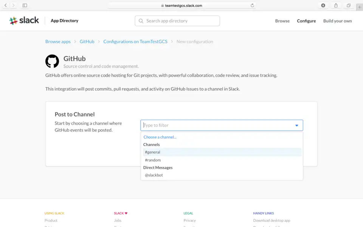
Task: Toggle the browser sidebar icon
Action: [25, 5]
